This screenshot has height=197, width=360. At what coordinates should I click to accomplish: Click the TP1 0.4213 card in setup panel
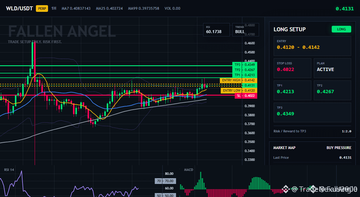pyautogui.click(x=292, y=90)
